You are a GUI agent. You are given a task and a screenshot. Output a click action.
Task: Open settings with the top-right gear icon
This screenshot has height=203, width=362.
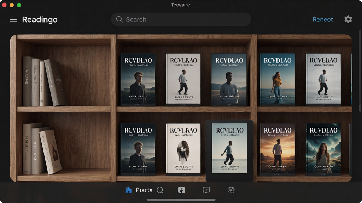pyautogui.click(x=348, y=19)
